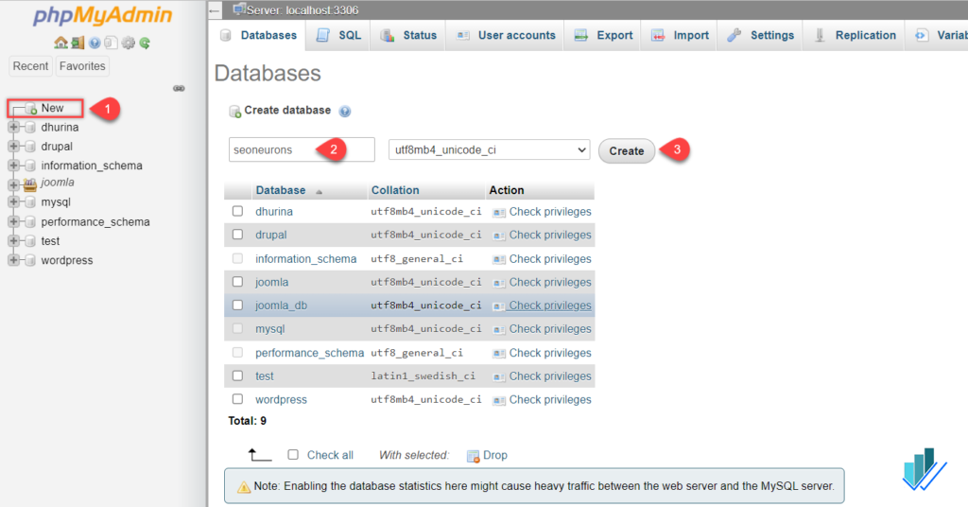The image size is (968, 507).
Task: Click the privileges icon in wordpress row
Action: (x=499, y=401)
